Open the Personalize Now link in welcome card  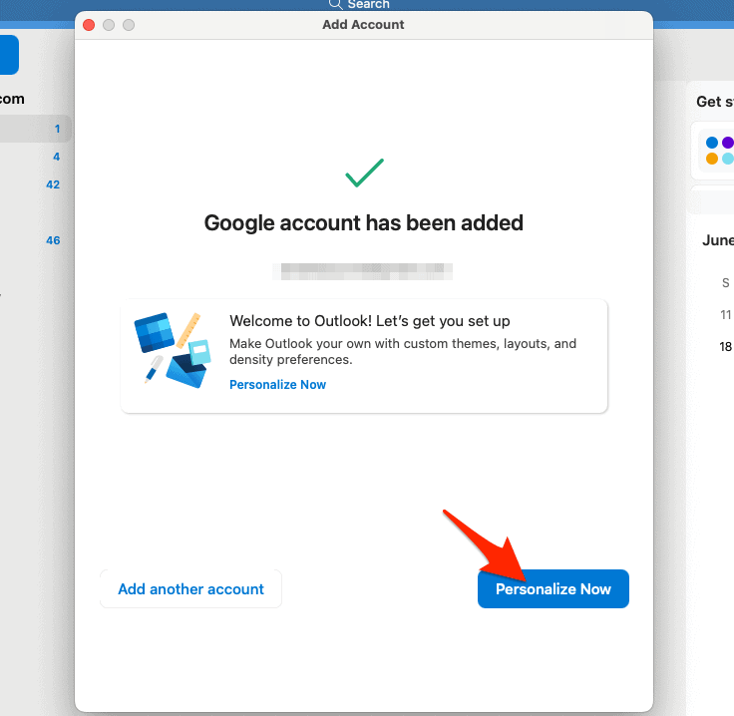click(x=277, y=384)
